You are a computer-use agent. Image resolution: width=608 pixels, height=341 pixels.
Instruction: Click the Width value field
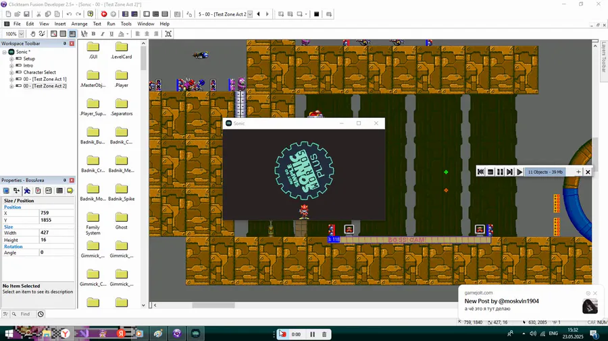[56, 232]
